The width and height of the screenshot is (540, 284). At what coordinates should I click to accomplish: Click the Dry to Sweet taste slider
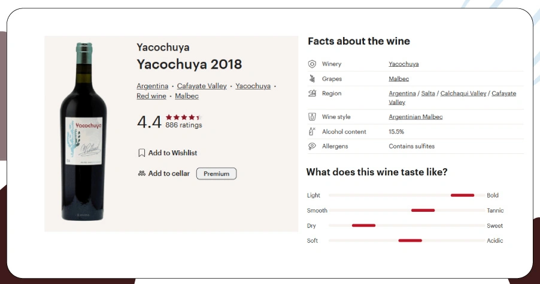[x=407, y=226]
